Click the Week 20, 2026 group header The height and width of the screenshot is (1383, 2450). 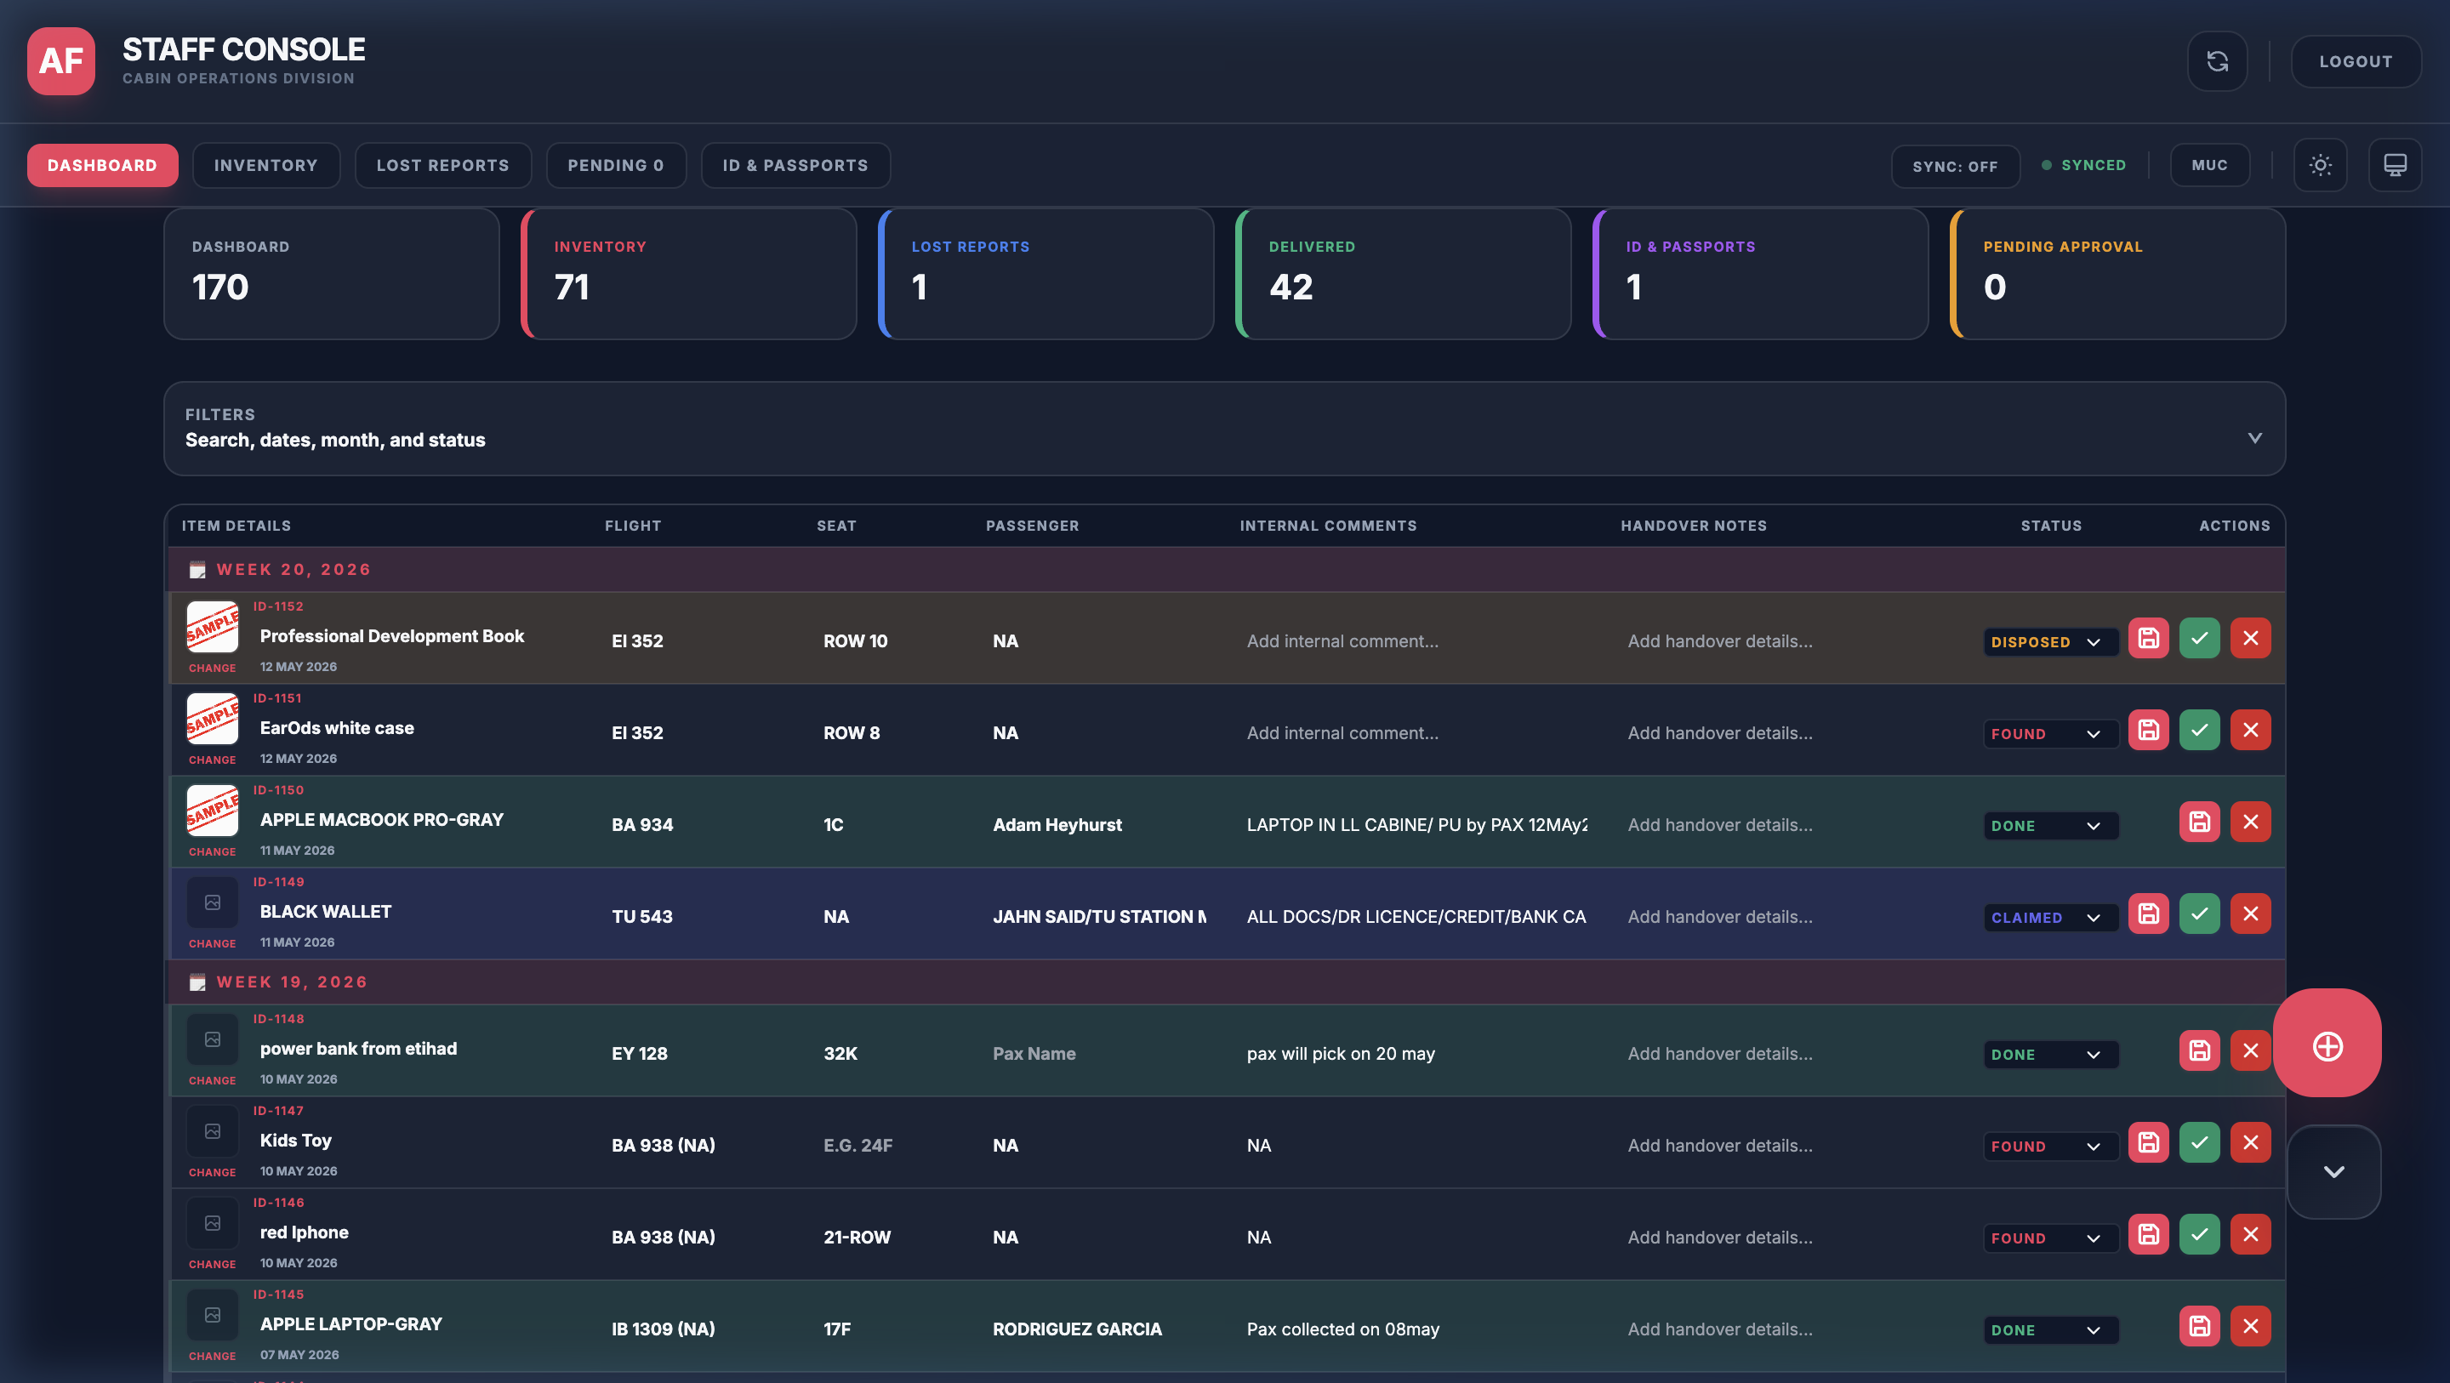[x=1227, y=570]
